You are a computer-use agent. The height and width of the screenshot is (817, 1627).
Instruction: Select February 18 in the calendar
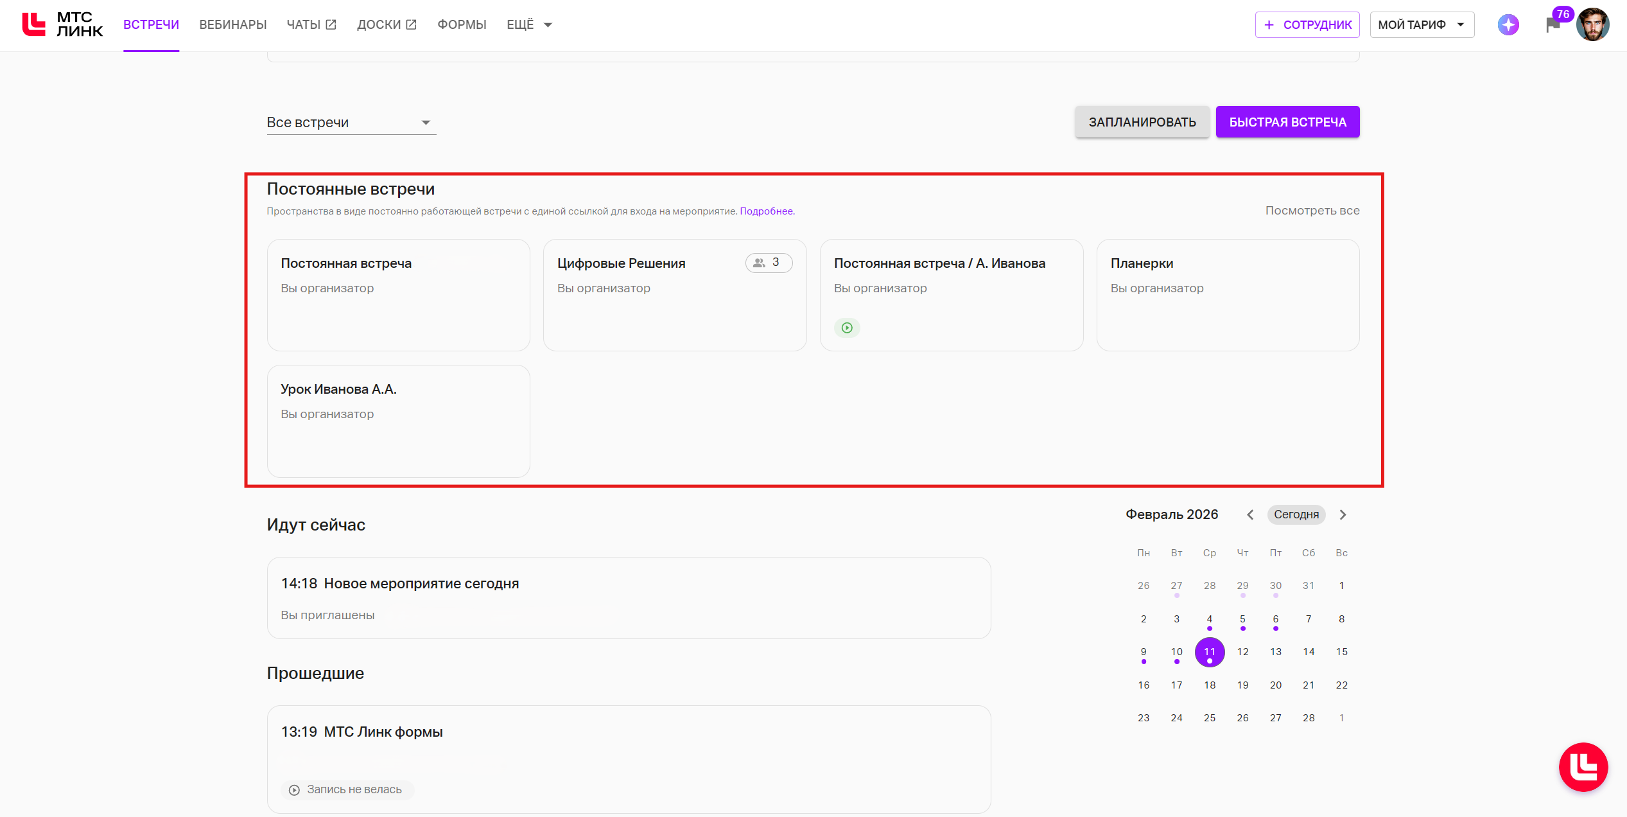click(x=1209, y=685)
